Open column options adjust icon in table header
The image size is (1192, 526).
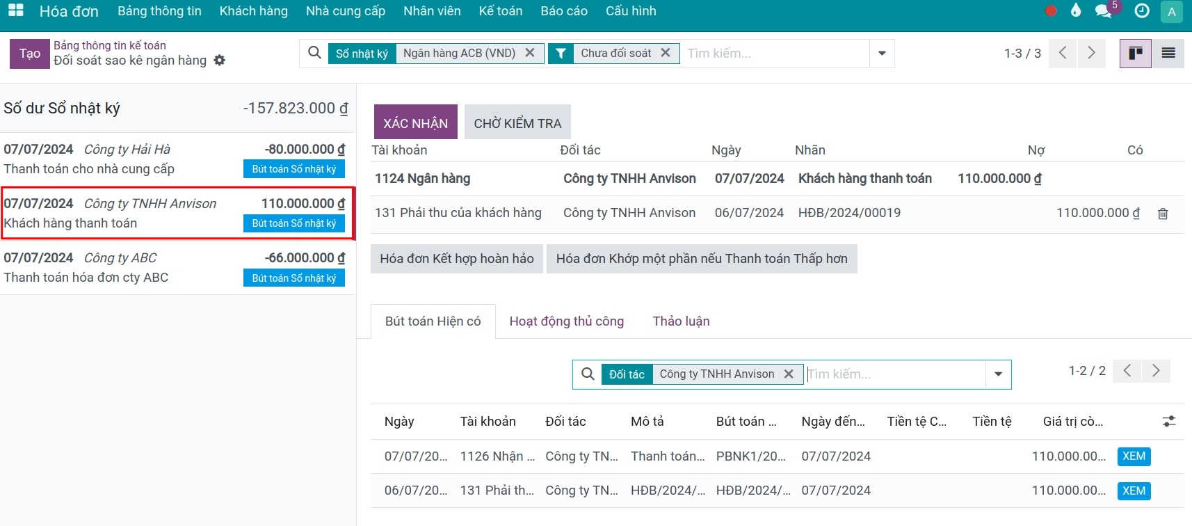1169,421
